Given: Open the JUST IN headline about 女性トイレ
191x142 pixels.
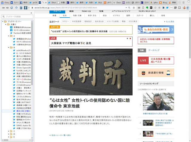Looking at the screenshot, I should pos(79,31).
